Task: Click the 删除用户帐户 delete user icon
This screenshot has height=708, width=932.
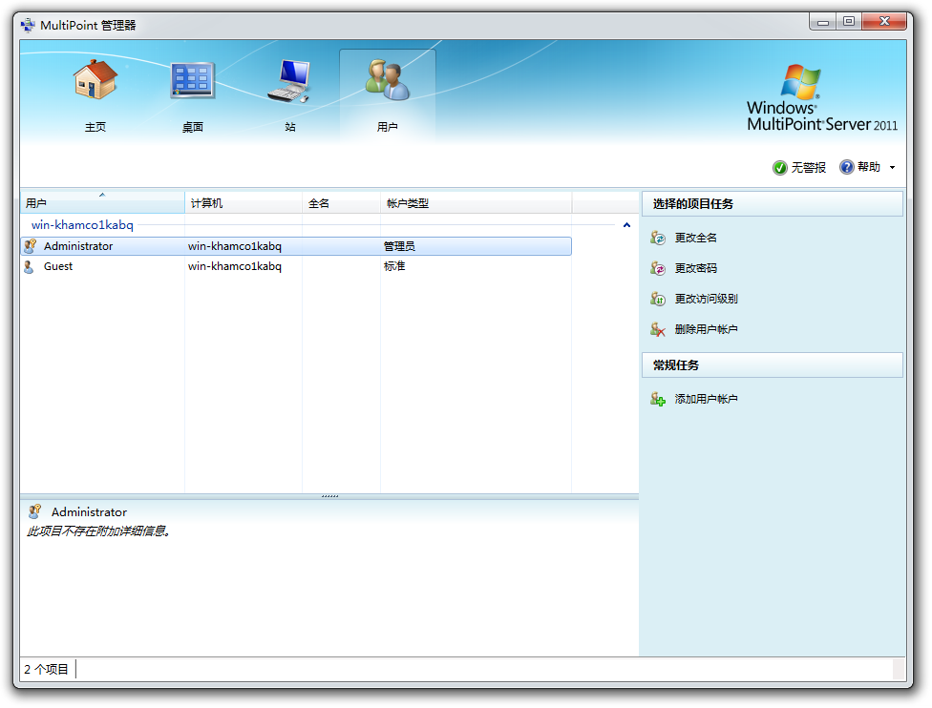Action: (657, 329)
